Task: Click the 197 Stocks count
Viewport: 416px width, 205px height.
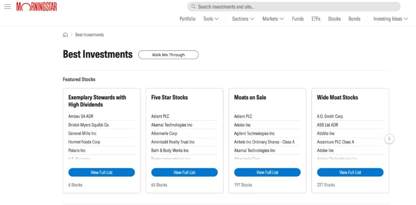Action: 243,185
